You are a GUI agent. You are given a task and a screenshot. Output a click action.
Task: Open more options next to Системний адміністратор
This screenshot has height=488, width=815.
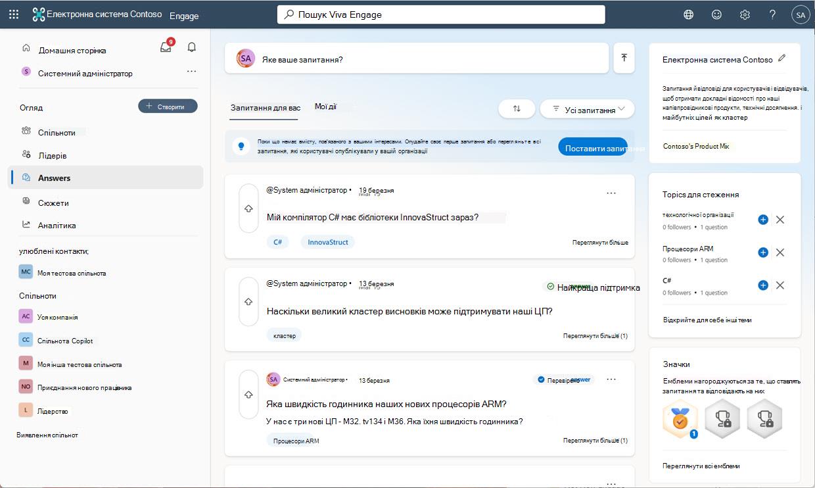pyautogui.click(x=191, y=72)
